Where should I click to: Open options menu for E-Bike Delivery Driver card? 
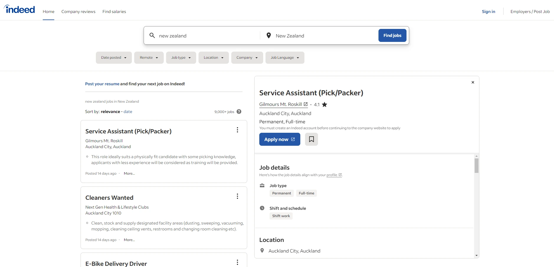[237, 262]
